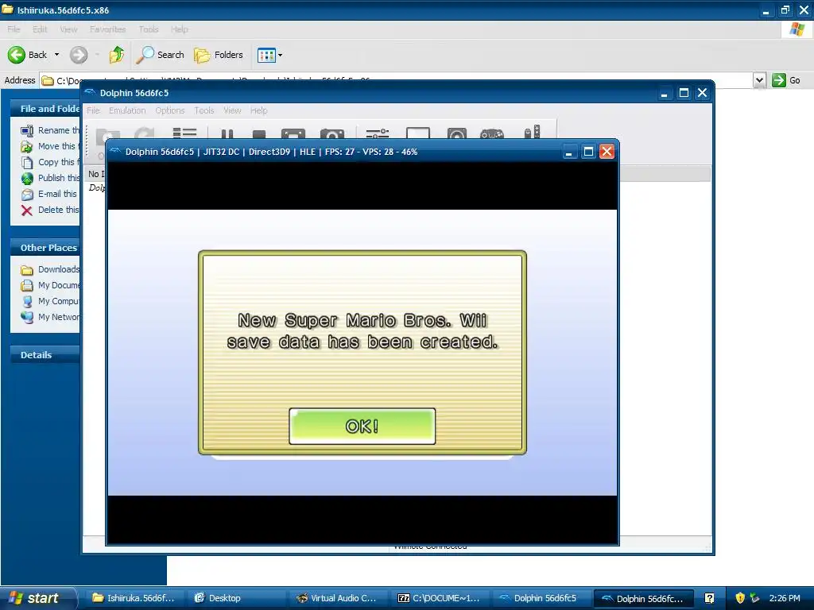Switch to 7-Zip C:\DOCUME~1 taskbar button
The width and height of the screenshot is (814, 610).
point(439,599)
